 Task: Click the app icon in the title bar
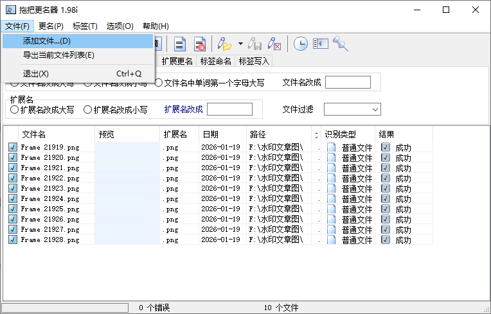tap(11, 10)
